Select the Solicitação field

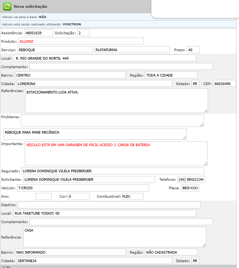click(83, 33)
